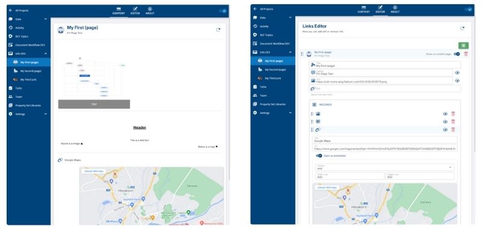This screenshot has width=482, height=229.
Task: Click the Google Maps link icon on the content page
Action: click(x=60, y=160)
